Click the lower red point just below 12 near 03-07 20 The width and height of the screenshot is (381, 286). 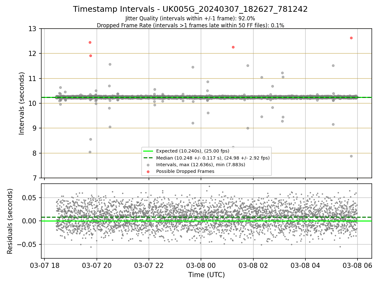90,56
